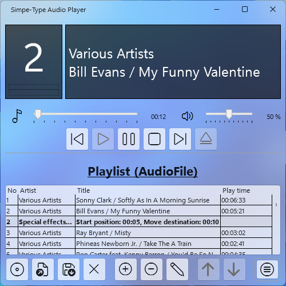Move item up with the up arrow
286x286 pixels.
pos(209,269)
